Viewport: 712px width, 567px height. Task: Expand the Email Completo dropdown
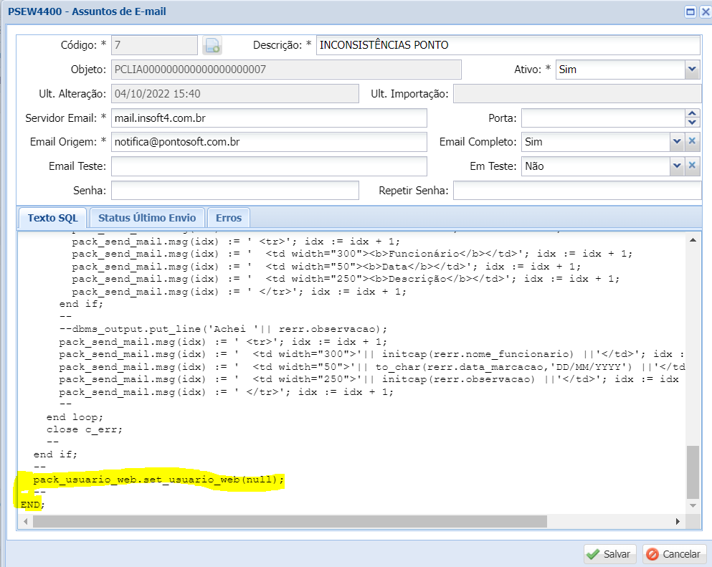point(677,142)
